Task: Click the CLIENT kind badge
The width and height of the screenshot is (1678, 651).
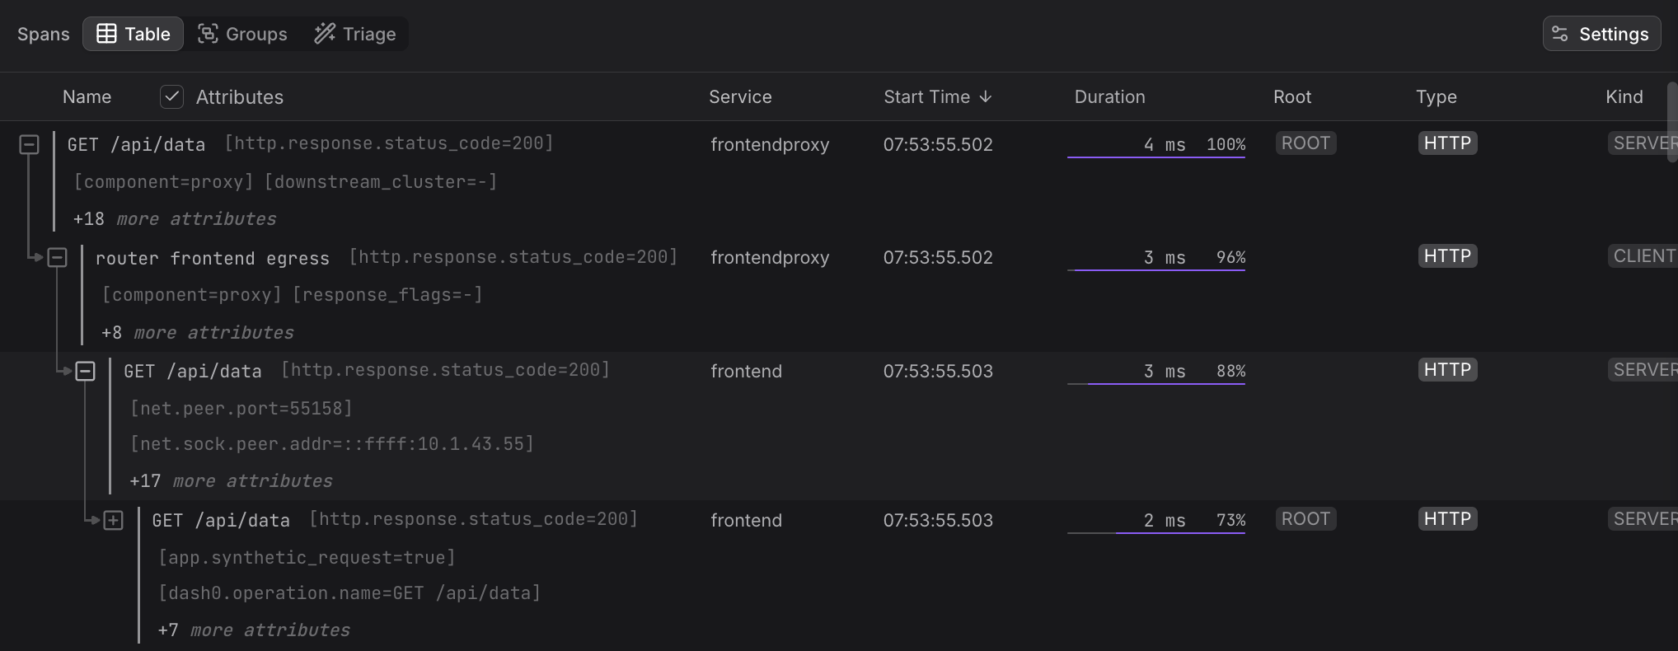Action: pyautogui.click(x=1643, y=256)
